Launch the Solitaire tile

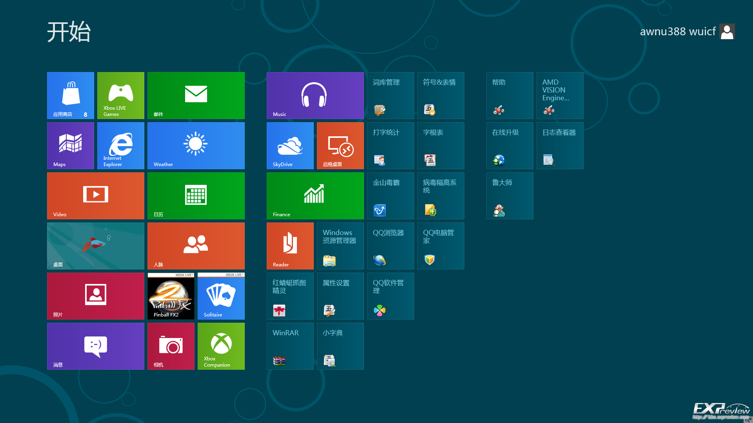coord(221,296)
